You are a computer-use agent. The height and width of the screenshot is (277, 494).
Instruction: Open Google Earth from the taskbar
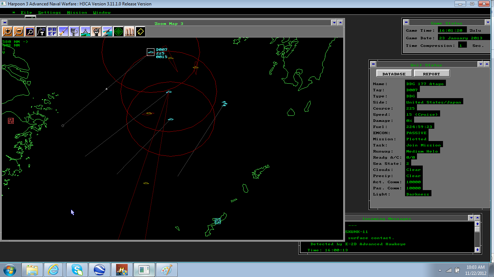(x=99, y=270)
